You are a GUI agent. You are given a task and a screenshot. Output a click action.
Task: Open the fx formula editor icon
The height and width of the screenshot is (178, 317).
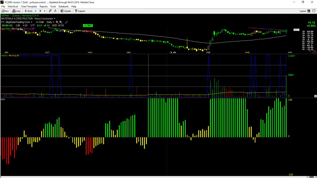56,11
